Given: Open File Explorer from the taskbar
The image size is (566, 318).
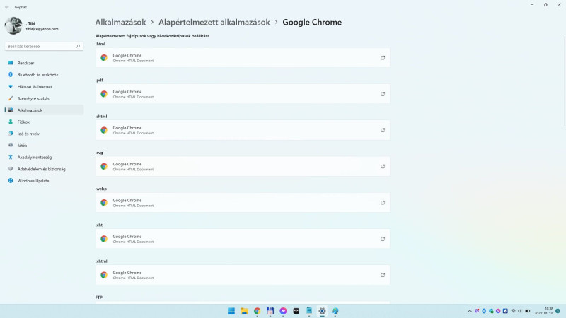Looking at the screenshot, I should [x=244, y=311].
